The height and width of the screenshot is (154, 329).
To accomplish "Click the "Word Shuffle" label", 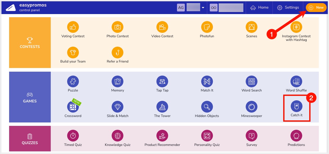I will point(296,90).
